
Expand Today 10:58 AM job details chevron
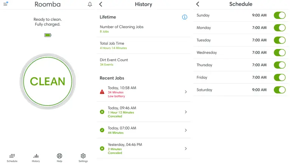(186, 92)
